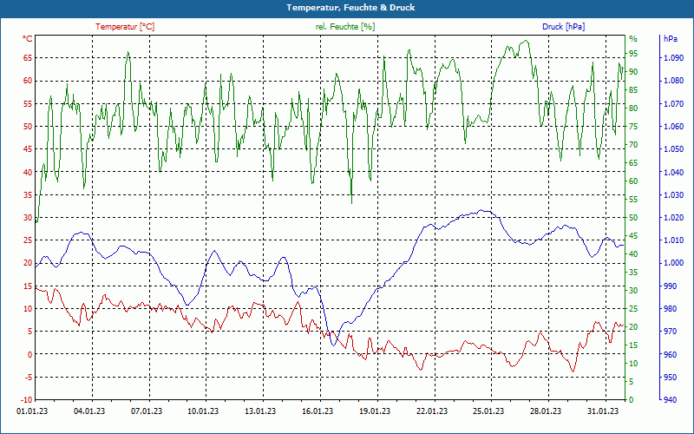The image size is (694, 434).
Task: Click the date label "13.01.23"
Action: [x=260, y=411]
